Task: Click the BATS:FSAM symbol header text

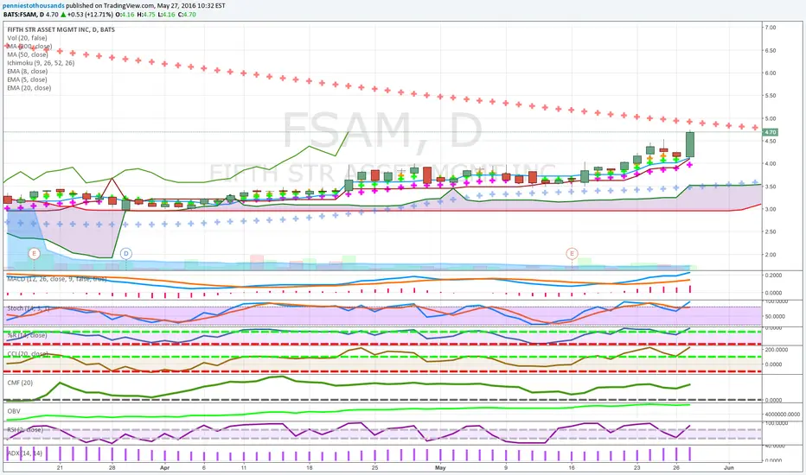Action: click(x=22, y=15)
